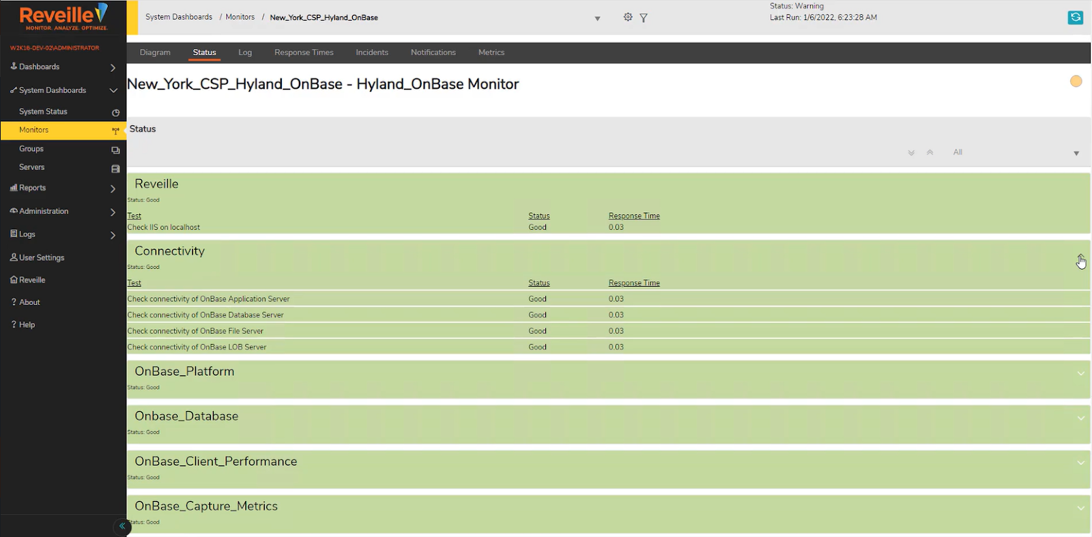This screenshot has width=1092, height=537.
Task: Click the filter funnel icon
Action: (644, 18)
